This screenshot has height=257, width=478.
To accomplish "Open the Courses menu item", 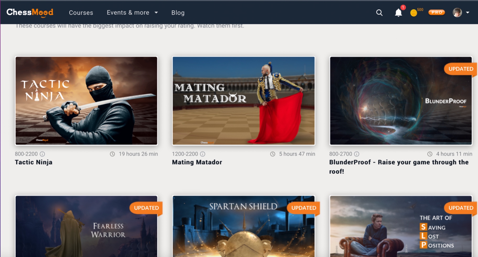I will (x=81, y=13).
